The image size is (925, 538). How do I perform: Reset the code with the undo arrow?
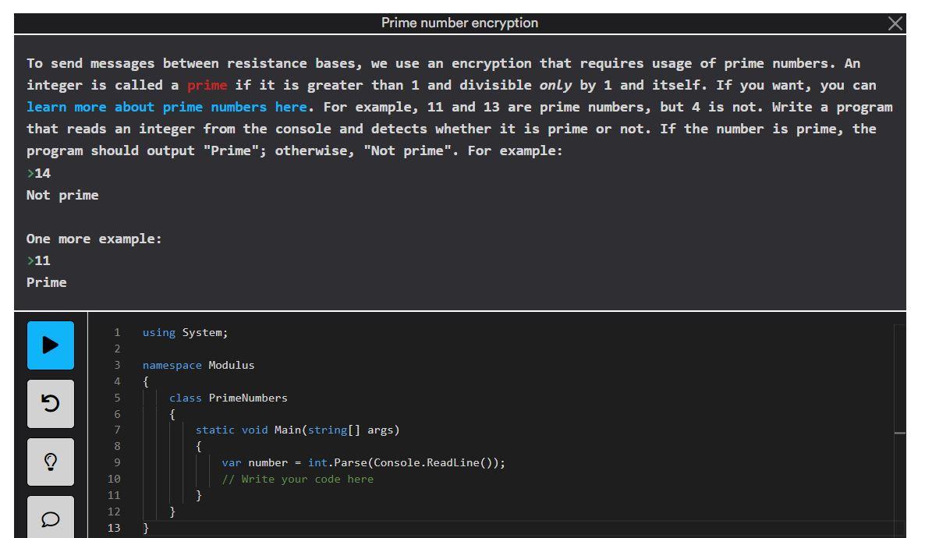tap(51, 404)
